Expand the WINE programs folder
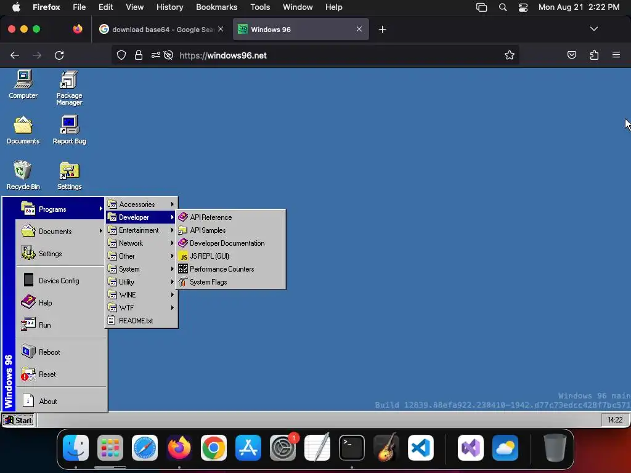 [141, 295]
